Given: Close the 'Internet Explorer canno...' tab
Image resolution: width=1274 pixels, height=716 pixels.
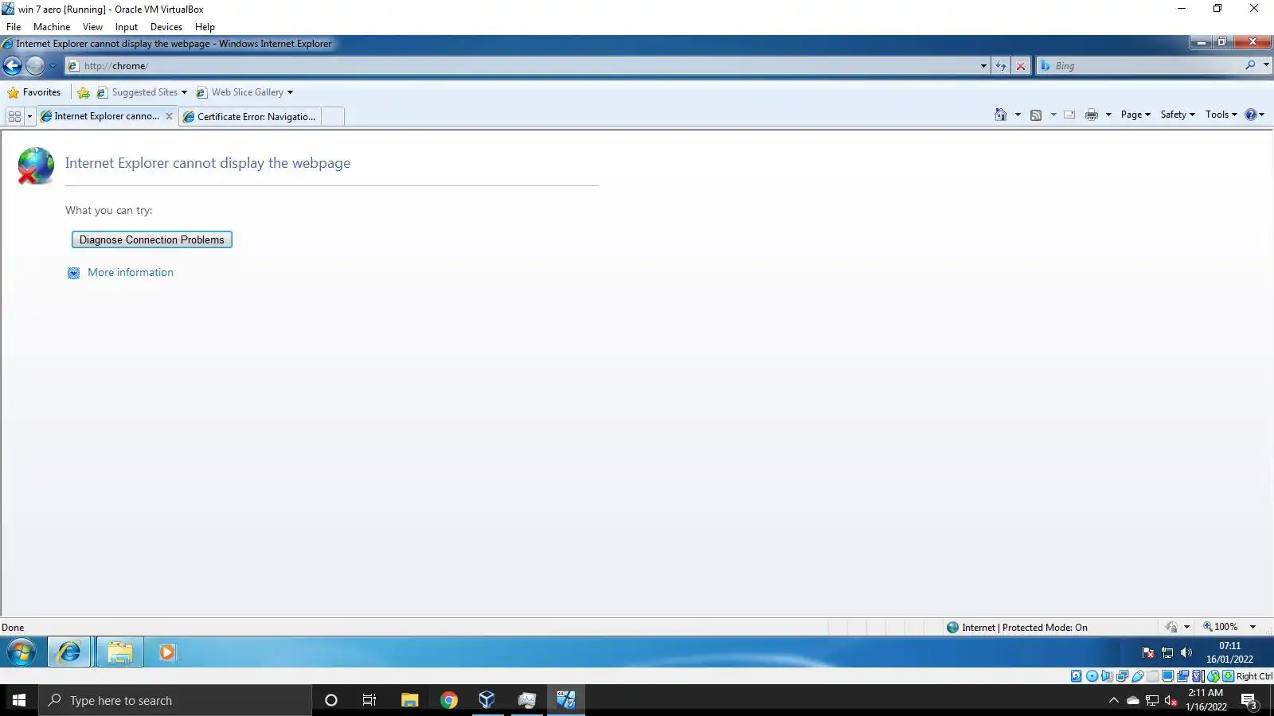Looking at the screenshot, I should pos(169,116).
